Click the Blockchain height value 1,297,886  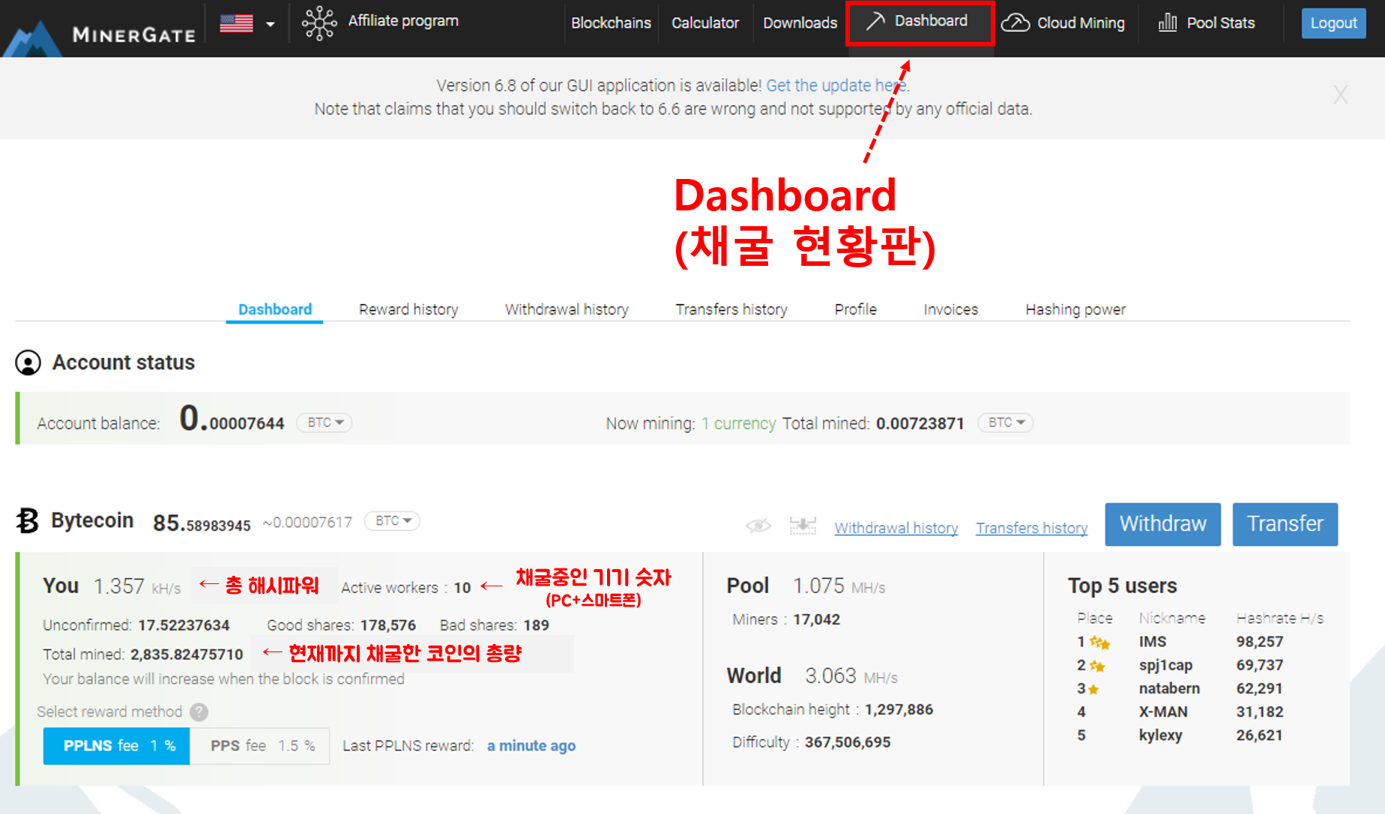(x=899, y=709)
